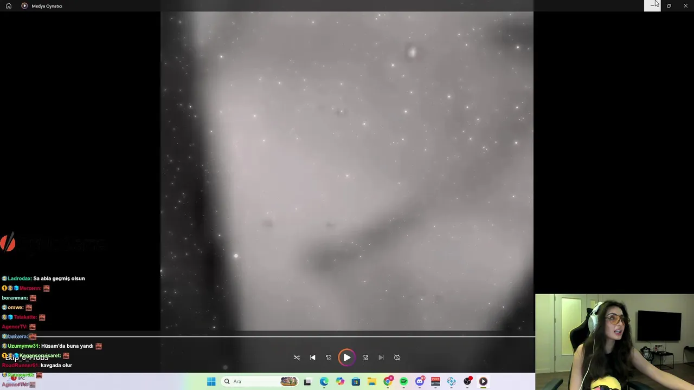This screenshot has height=390, width=694.
Task: Open Copilot from the taskbar
Action: [x=340, y=381]
